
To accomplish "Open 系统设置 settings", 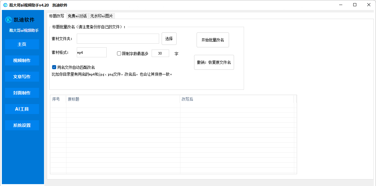I will tap(22, 125).
